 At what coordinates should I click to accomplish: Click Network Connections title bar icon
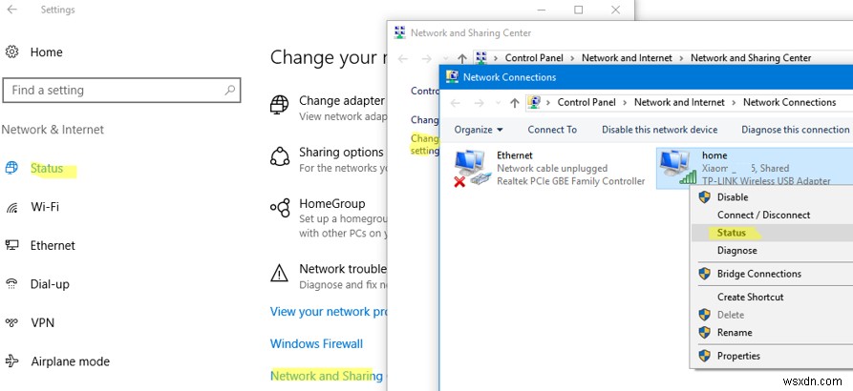[x=452, y=77]
